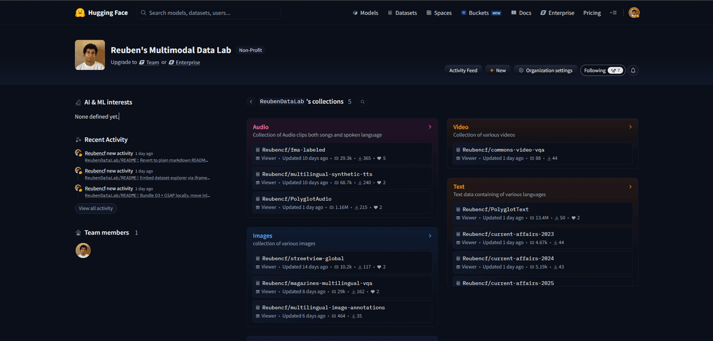Expand the Text collection chevron
713x341 pixels.
[630, 187]
